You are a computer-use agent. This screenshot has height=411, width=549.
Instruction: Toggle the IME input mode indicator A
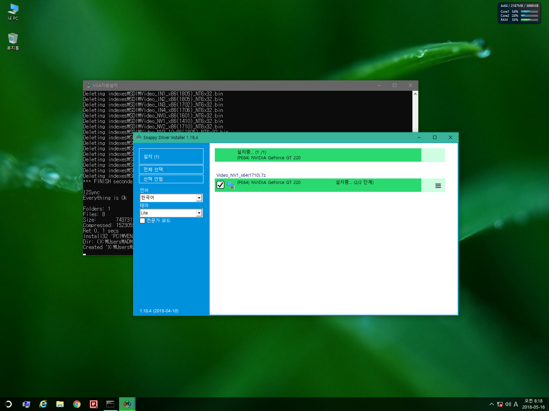[516, 404]
